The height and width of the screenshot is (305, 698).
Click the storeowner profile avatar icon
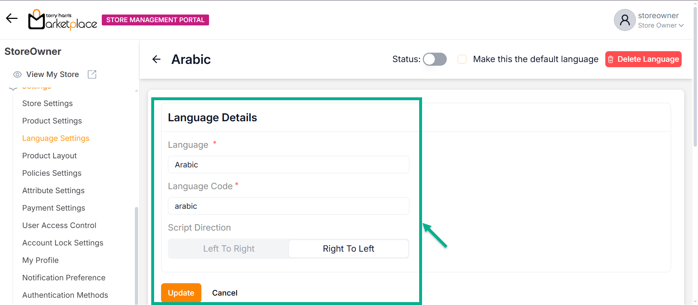pos(625,20)
